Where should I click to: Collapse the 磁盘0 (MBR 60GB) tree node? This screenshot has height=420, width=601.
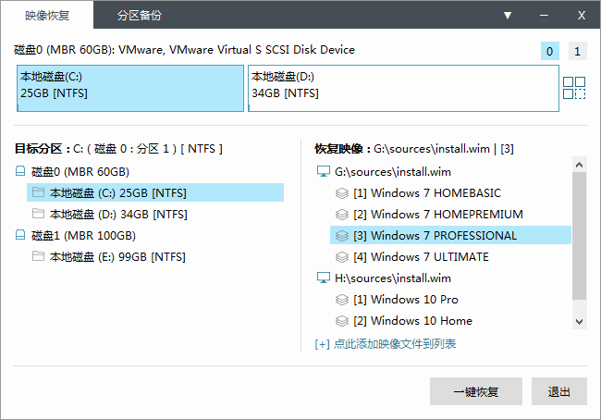[21, 171]
